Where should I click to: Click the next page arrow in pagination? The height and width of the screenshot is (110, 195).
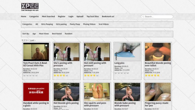coord(28,40)
